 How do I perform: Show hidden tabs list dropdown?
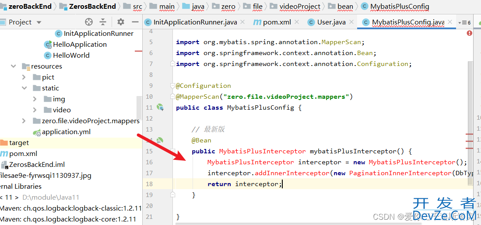point(464,22)
